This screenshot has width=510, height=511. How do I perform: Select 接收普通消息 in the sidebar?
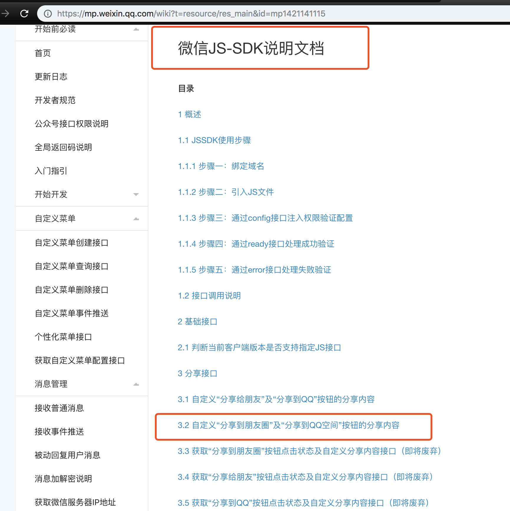59,408
